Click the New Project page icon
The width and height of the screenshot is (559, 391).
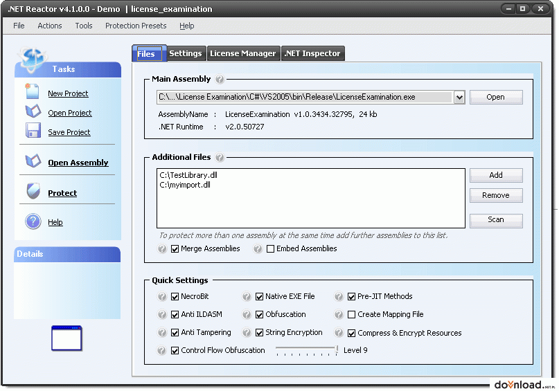(x=32, y=91)
